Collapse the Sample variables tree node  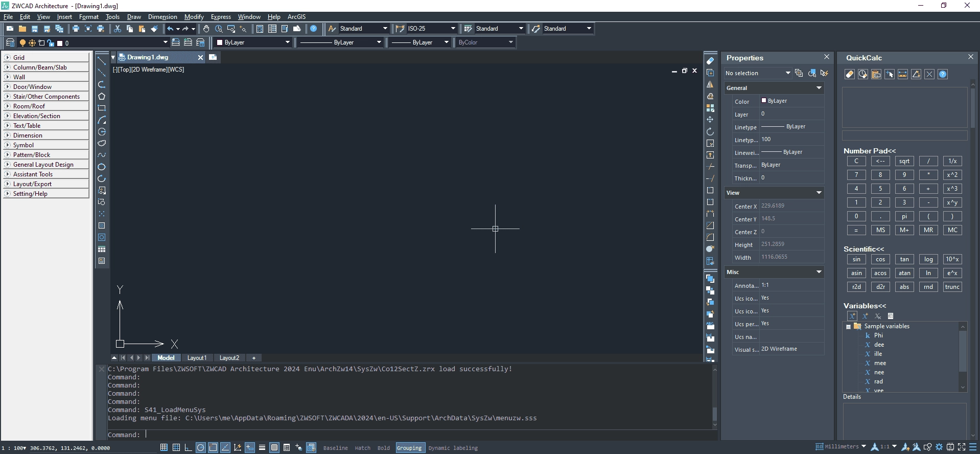pyautogui.click(x=849, y=327)
